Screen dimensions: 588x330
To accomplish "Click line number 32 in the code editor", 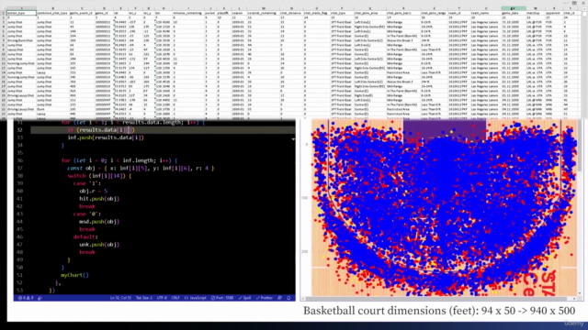I will (x=20, y=130).
